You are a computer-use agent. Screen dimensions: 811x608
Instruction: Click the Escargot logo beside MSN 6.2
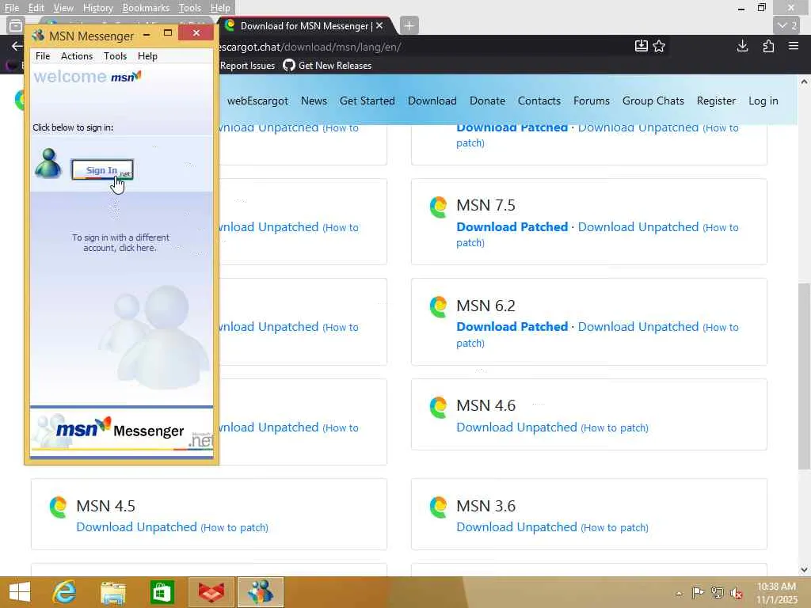(438, 306)
